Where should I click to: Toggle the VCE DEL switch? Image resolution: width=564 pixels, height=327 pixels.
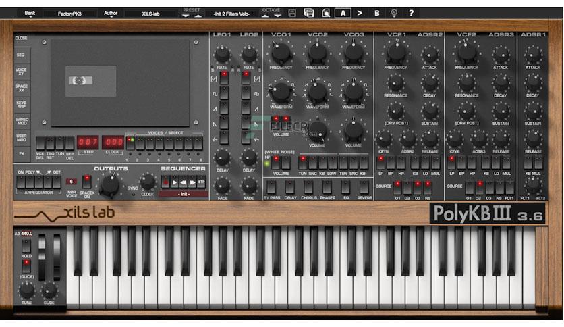tap(40, 143)
